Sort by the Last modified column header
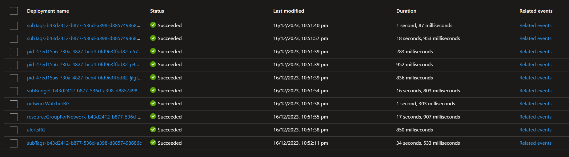569x157 pixels. [x=288, y=11]
